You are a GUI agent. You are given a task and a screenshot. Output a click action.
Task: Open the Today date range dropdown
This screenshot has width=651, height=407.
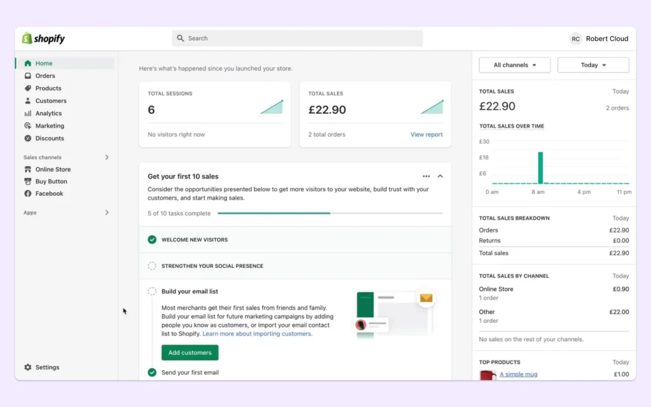[x=593, y=65]
